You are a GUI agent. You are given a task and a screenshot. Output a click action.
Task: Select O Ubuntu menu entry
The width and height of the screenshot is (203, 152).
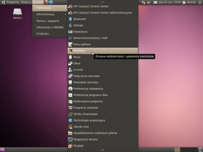tap(49, 34)
